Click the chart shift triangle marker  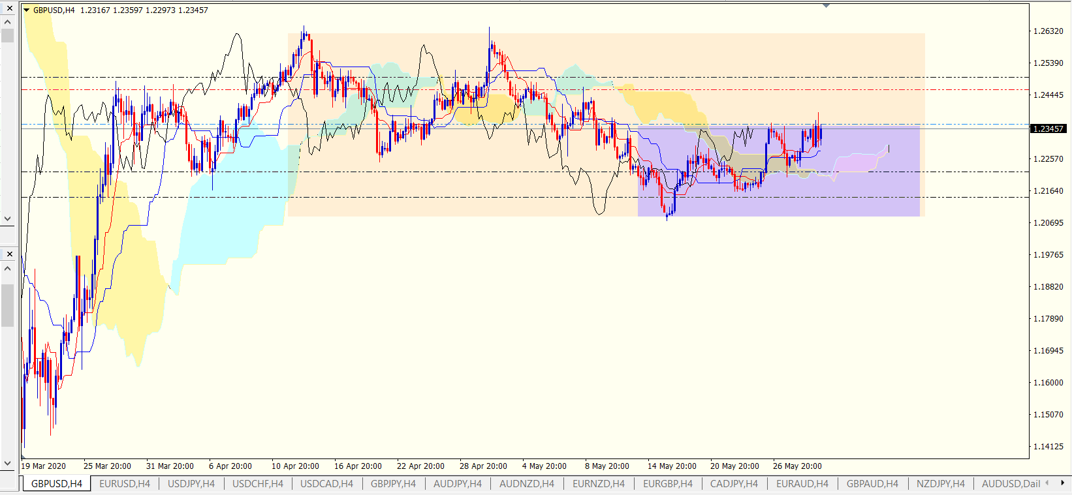827,6
